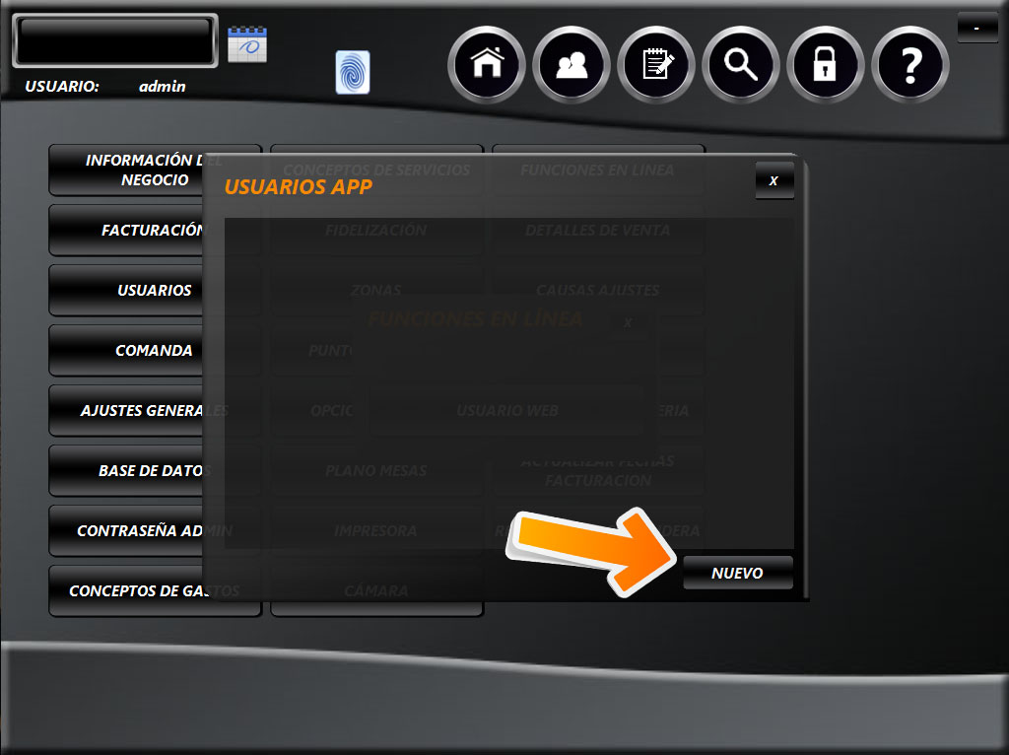The height and width of the screenshot is (755, 1009).
Task: Open help with question mark icon
Action: (910, 65)
